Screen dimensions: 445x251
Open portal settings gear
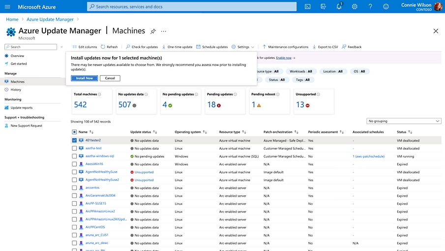pos(355,6)
